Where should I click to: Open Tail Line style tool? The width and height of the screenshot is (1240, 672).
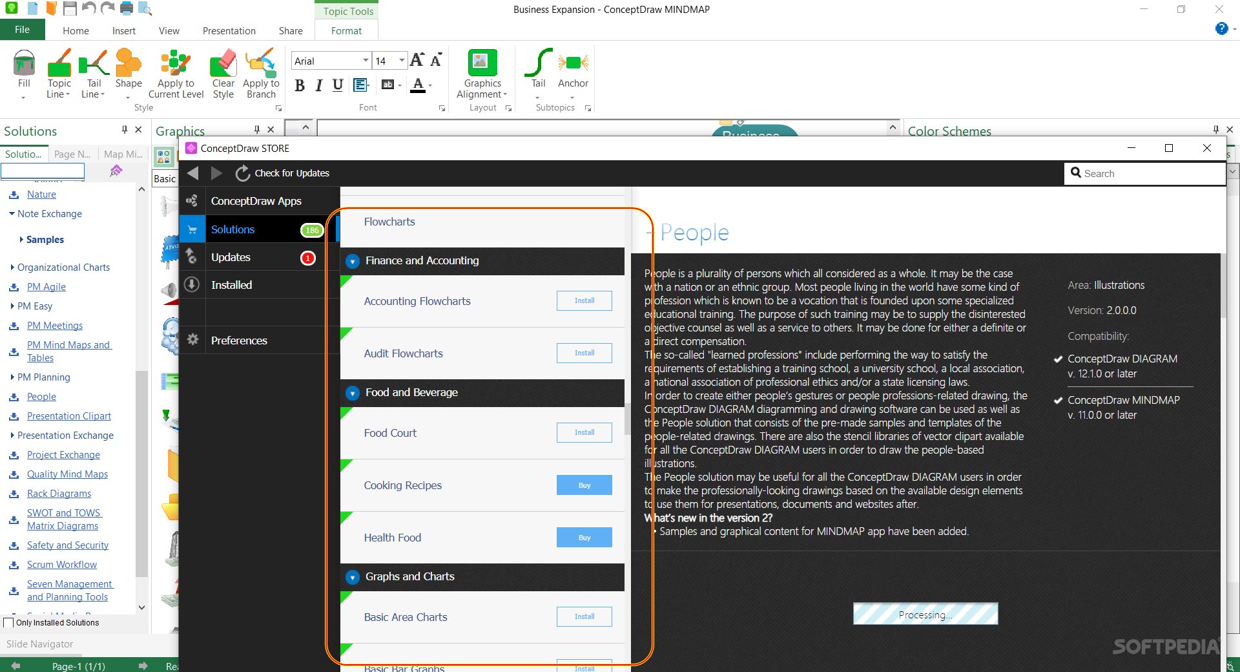tap(94, 73)
